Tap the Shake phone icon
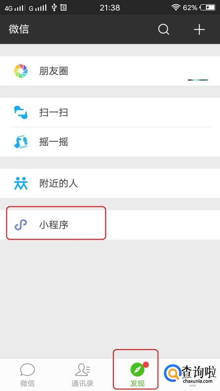 [21, 142]
